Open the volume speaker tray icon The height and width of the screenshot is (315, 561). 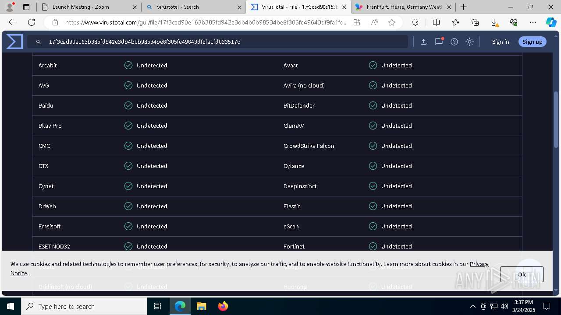point(504,306)
